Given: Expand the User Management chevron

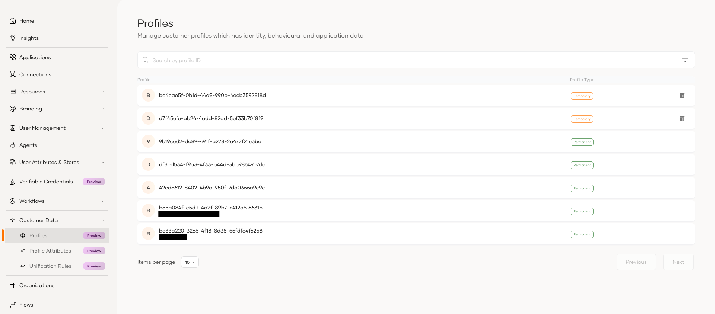Looking at the screenshot, I should (103, 128).
